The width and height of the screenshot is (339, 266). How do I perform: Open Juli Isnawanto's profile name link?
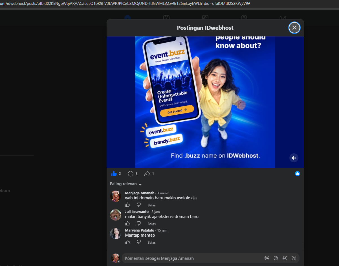pos(137,212)
